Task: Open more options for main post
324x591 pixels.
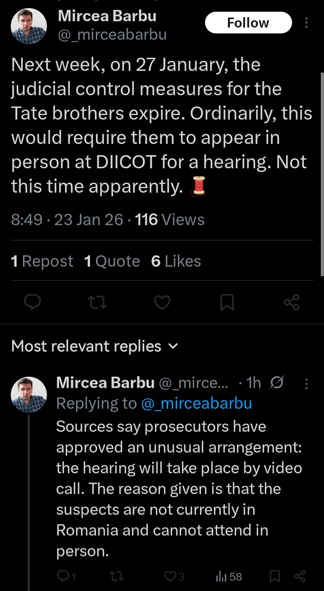Action: coord(306,23)
